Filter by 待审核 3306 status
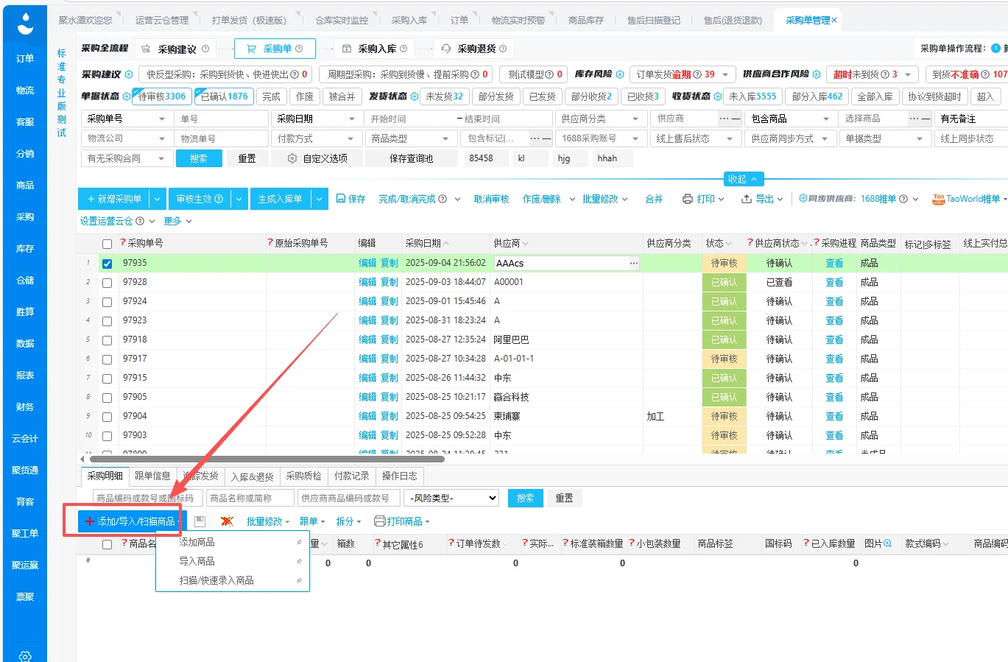 (x=162, y=96)
